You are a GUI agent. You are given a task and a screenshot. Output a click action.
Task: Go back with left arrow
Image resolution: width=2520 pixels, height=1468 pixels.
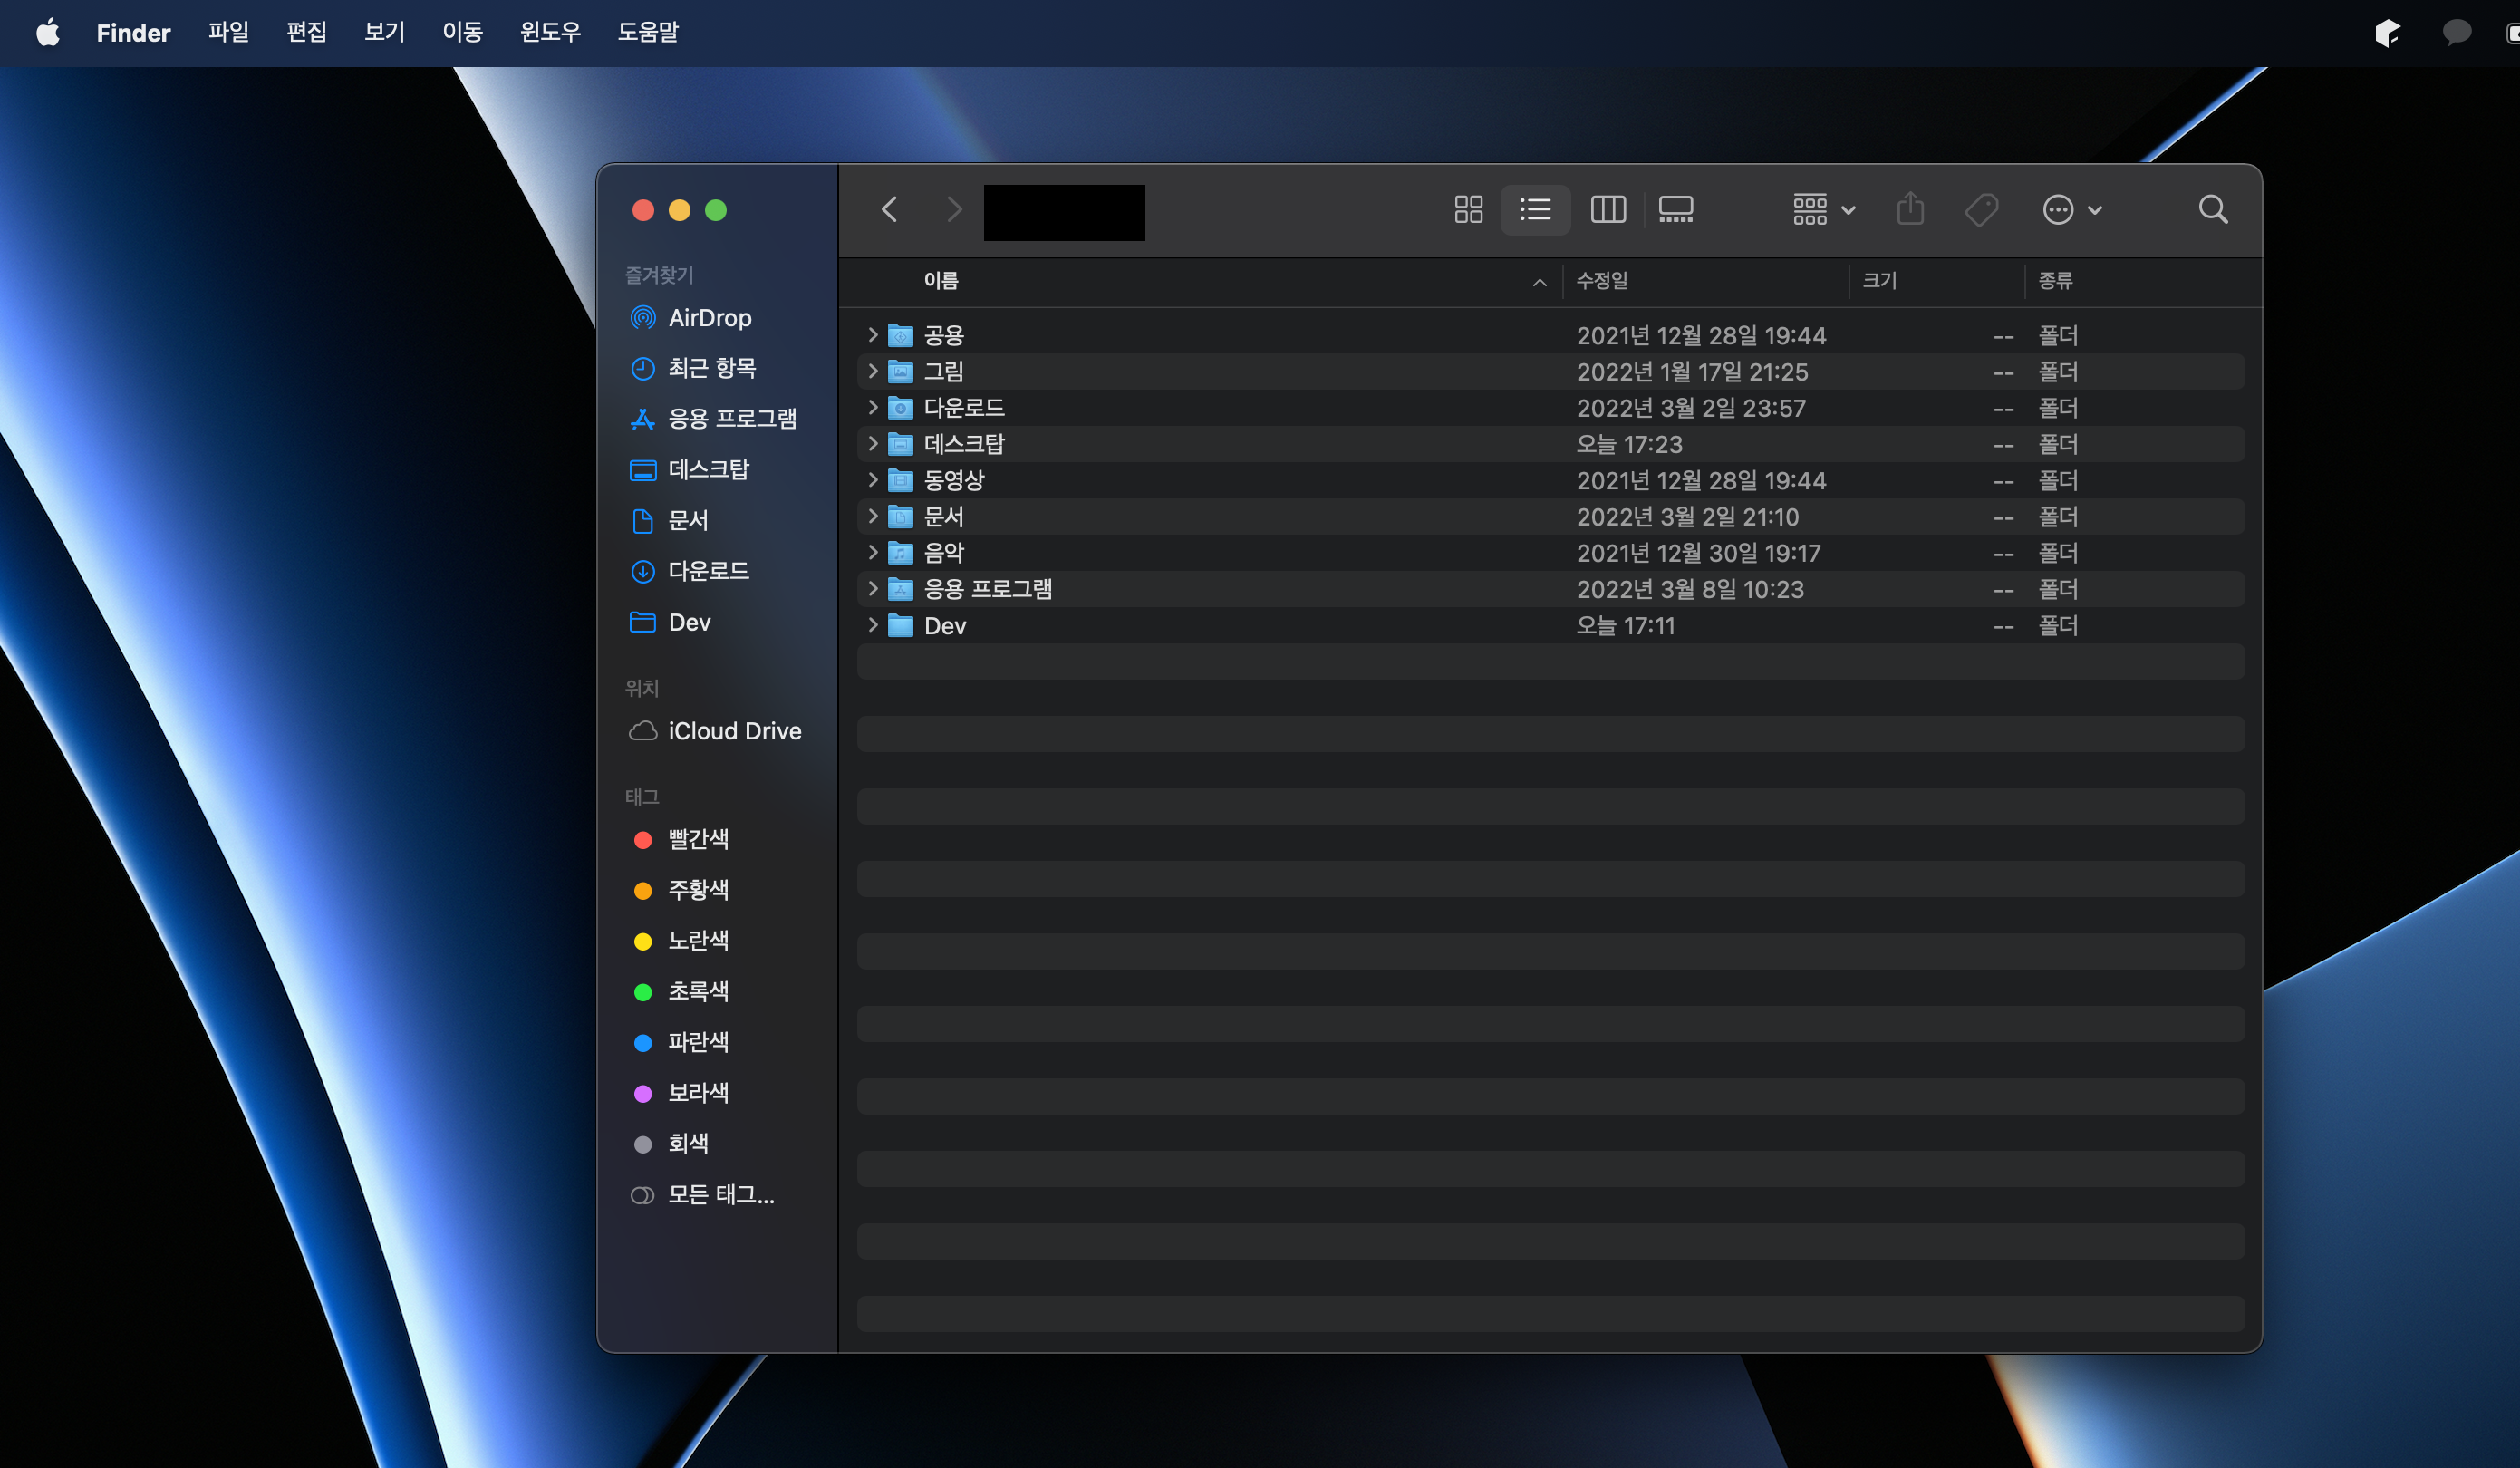pyautogui.click(x=889, y=209)
